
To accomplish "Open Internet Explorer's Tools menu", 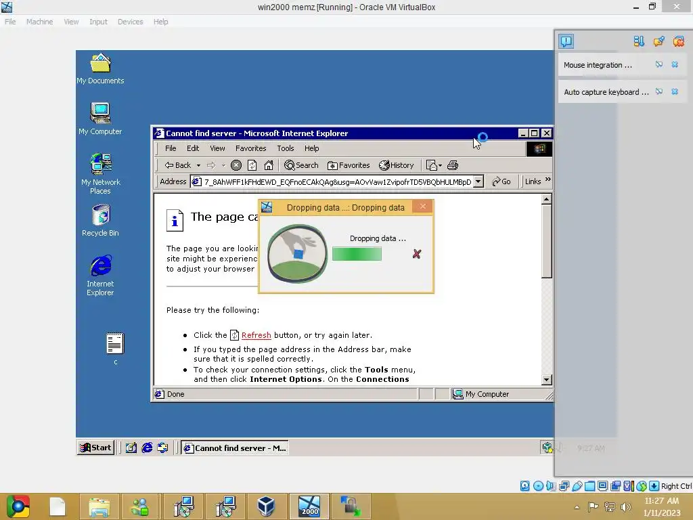I will [285, 148].
